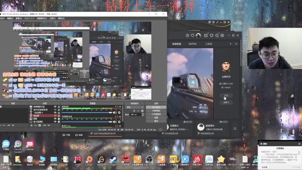Close the notification popup
This screenshot has height=170, width=302.
299,144
